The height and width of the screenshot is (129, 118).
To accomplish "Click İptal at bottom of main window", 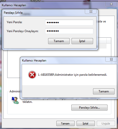I will 86,124.
